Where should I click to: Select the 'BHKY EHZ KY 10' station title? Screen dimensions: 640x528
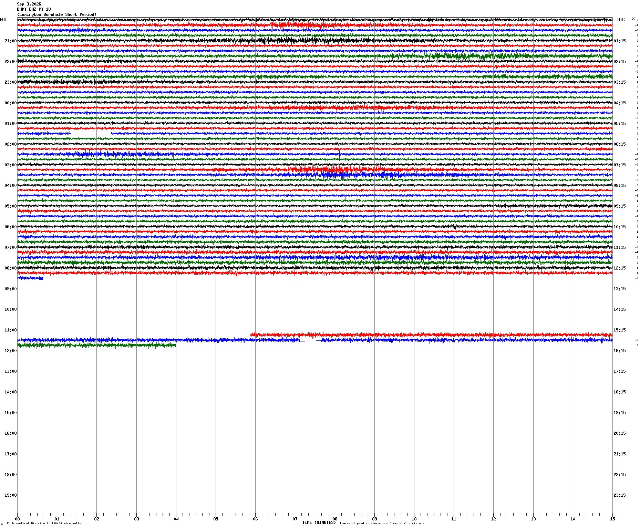[x=34, y=9]
